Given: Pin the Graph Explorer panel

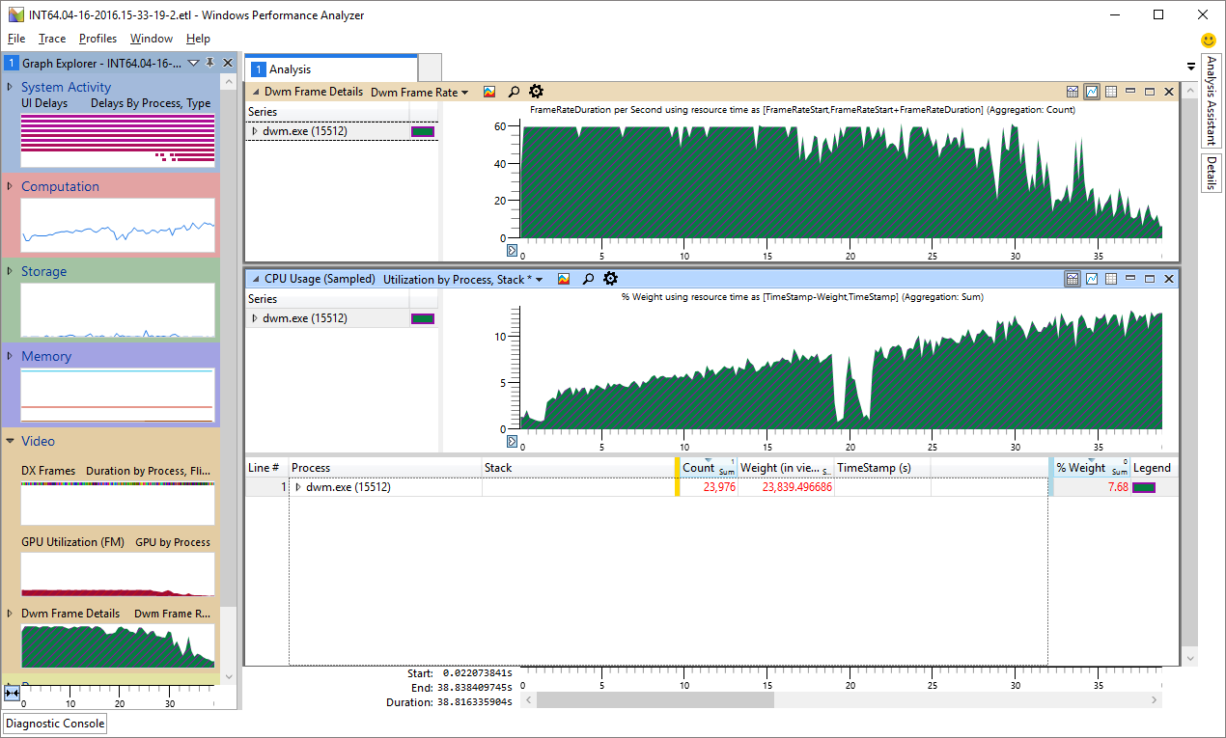Looking at the screenshot, I should click(210, 63).
